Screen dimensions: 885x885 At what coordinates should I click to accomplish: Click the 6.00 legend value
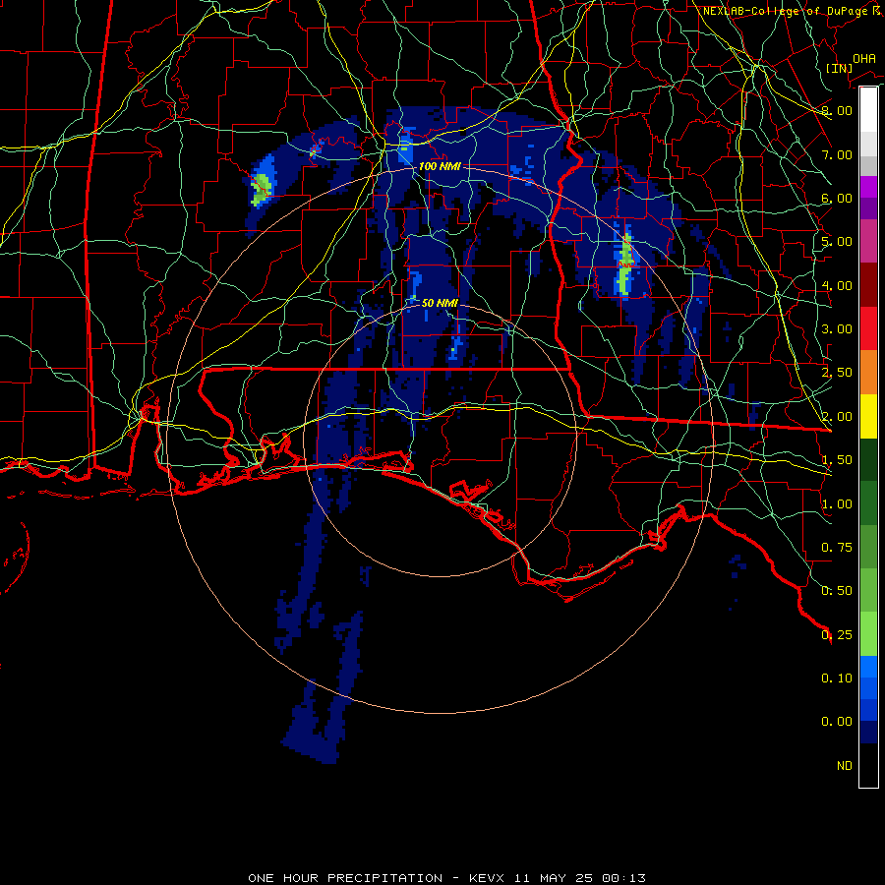837,198
